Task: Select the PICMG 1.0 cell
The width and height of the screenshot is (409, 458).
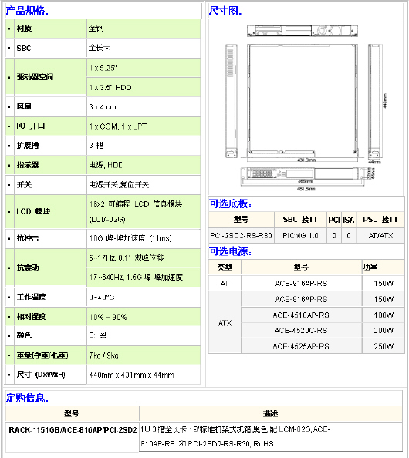Action: click(x=300, y=235)
